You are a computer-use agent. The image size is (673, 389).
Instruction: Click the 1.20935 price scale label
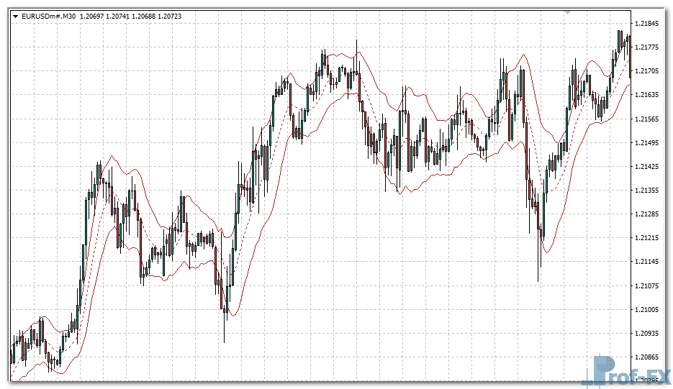click(649, 333)
